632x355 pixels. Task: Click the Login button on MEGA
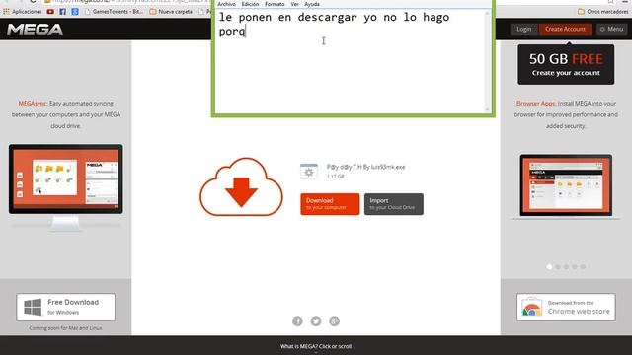click(523, 29)
